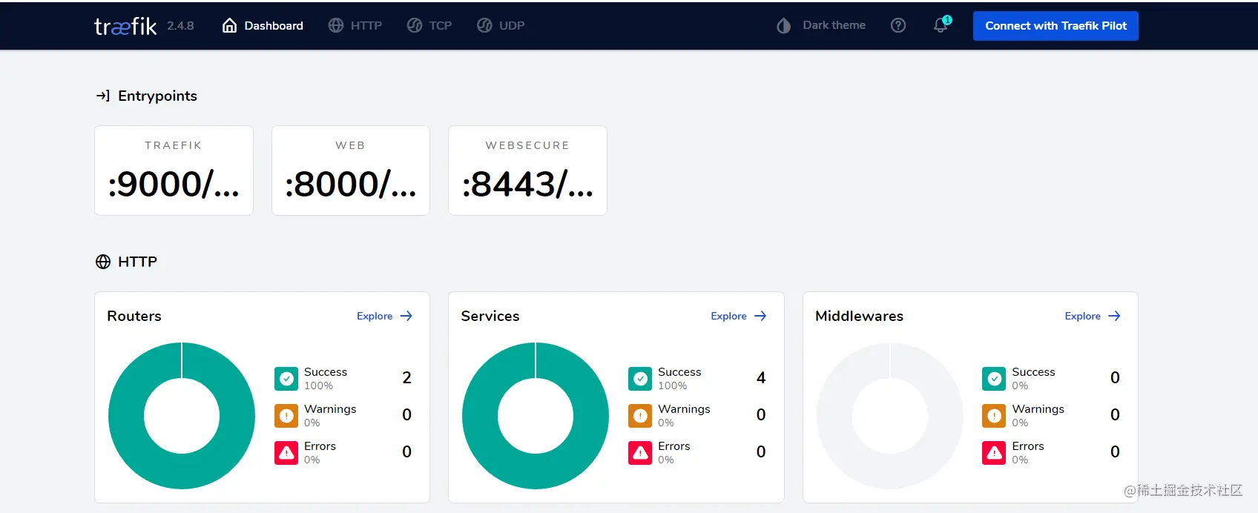
Task: Explore the Routers list
Action: point(384,316)
